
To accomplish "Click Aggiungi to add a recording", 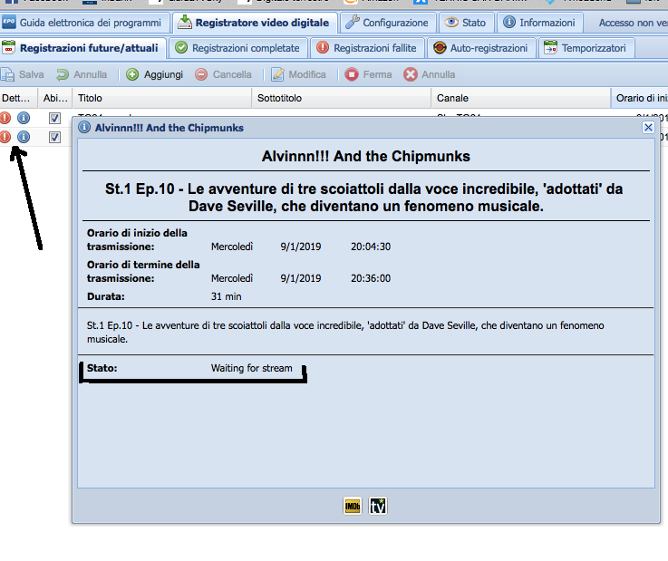I will (155, 74).
